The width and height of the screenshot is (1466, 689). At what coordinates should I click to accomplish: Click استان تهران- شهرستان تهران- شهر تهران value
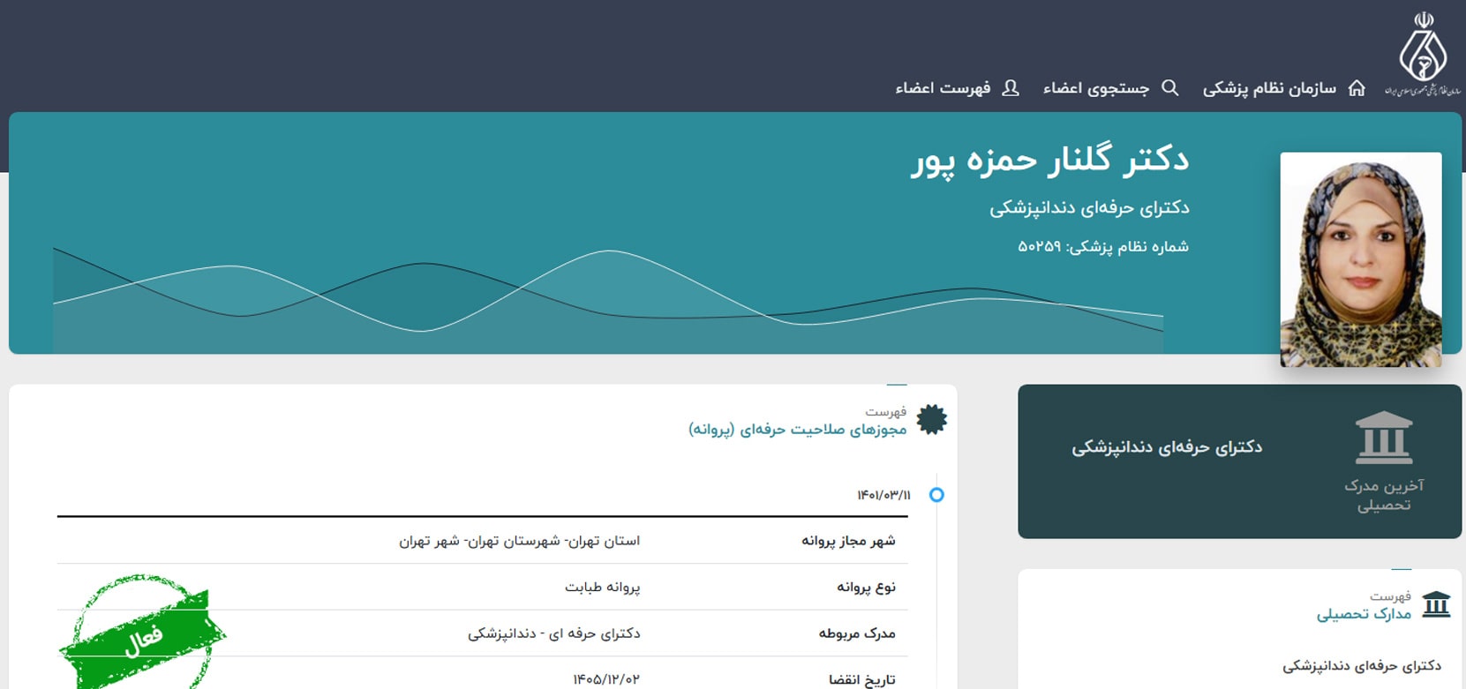click(x=520, y=541)
